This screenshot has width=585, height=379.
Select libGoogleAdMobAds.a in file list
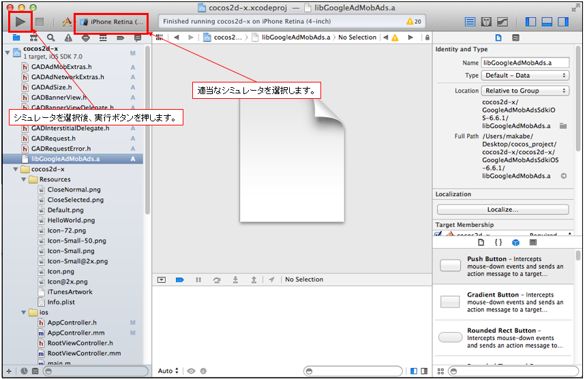[73, 159]
